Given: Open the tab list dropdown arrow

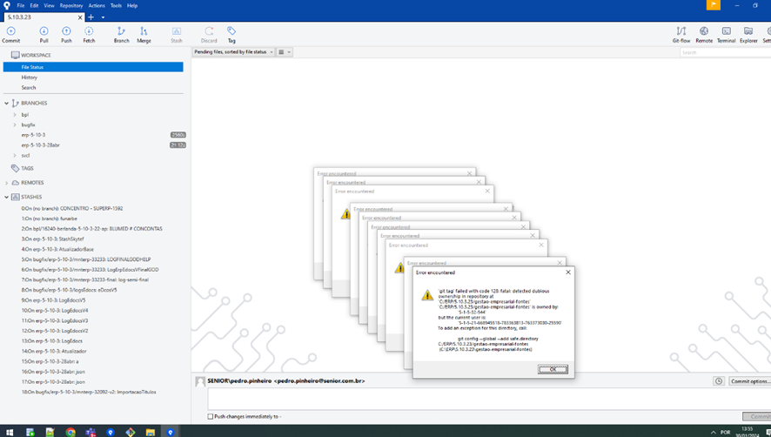Looking at the screenshot, I should pyautogui.click(x=103, y=17).
